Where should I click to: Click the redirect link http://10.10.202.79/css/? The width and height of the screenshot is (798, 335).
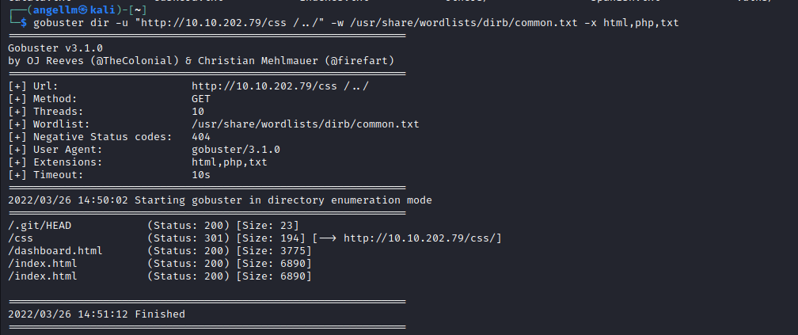[x=423, y=238]
